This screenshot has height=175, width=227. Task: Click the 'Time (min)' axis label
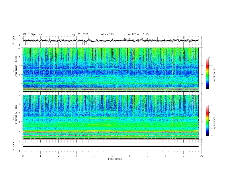click(115, 159)
